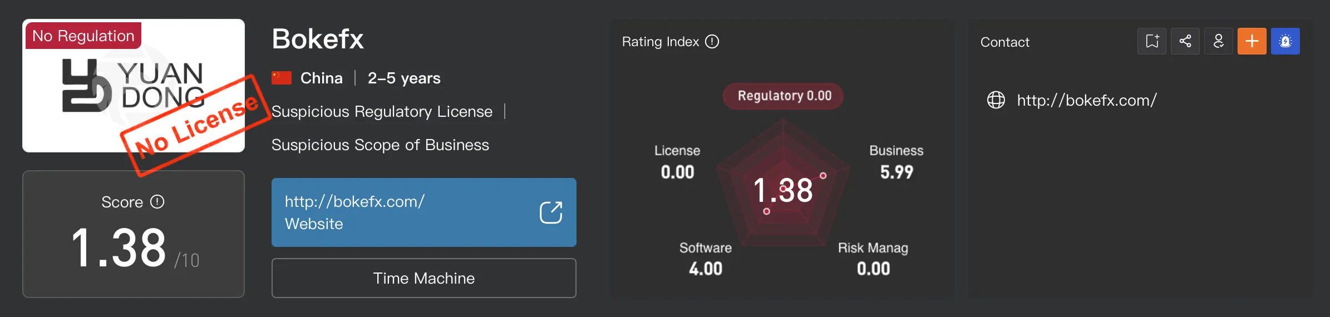This screenshot has width=1330, height=317.
Task: Click the bookmark add icon
Action: 1152,41
